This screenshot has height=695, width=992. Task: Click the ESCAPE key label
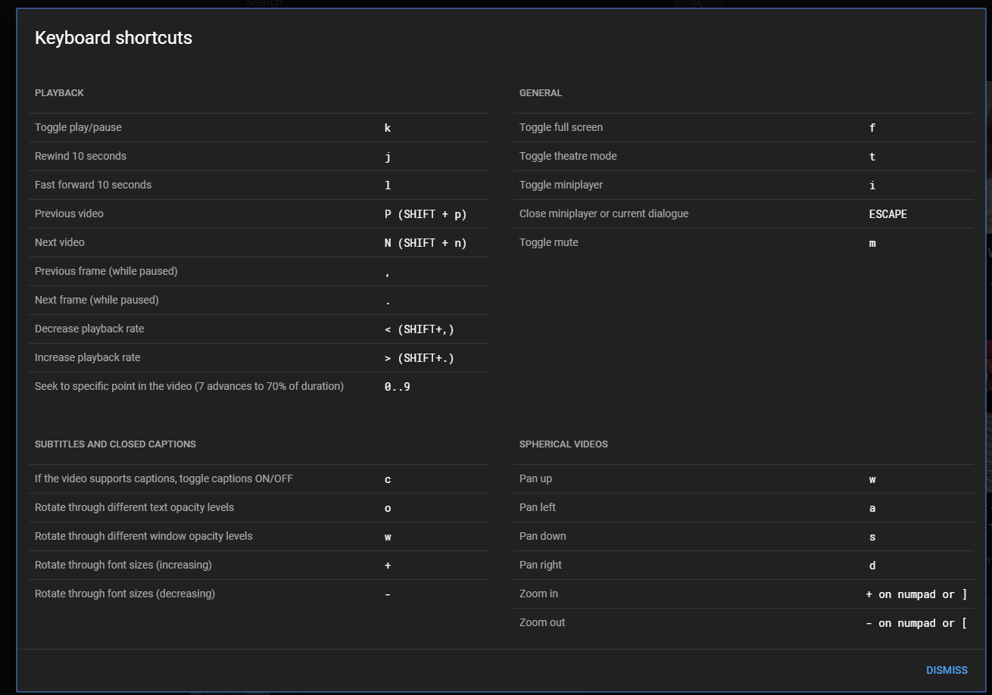(x=887, y=214)
